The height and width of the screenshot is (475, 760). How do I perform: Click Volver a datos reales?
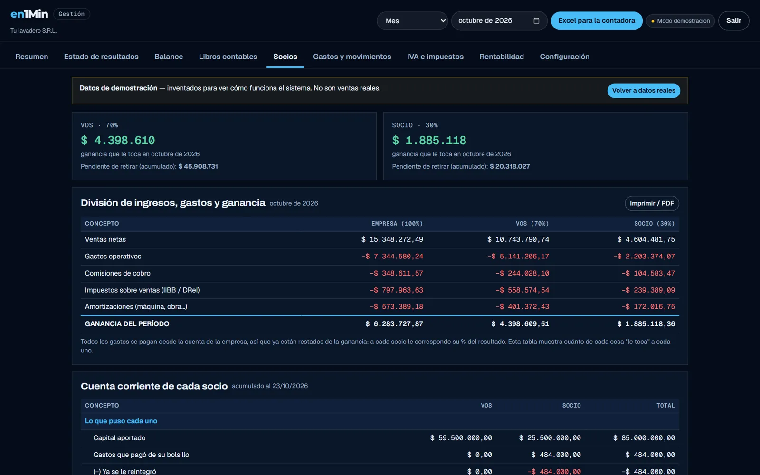tap(644, 91)
